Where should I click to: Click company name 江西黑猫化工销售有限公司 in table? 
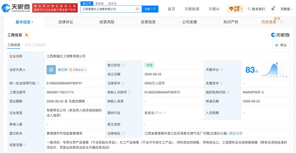(x=66, y=56)
